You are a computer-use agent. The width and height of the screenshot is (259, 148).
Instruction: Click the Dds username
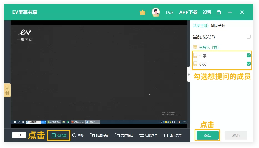pos(169,12)
